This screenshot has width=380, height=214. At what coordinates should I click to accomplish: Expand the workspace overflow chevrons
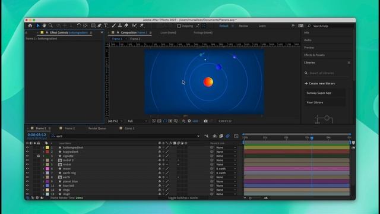coord(293,26)
